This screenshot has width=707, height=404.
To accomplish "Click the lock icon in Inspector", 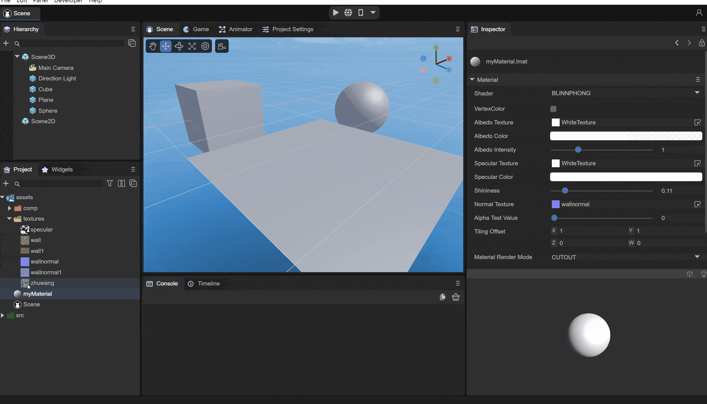I will click(x=701, y=43).
